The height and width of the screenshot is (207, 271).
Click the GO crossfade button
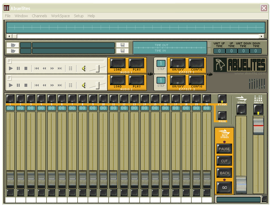tap(224, 187)
